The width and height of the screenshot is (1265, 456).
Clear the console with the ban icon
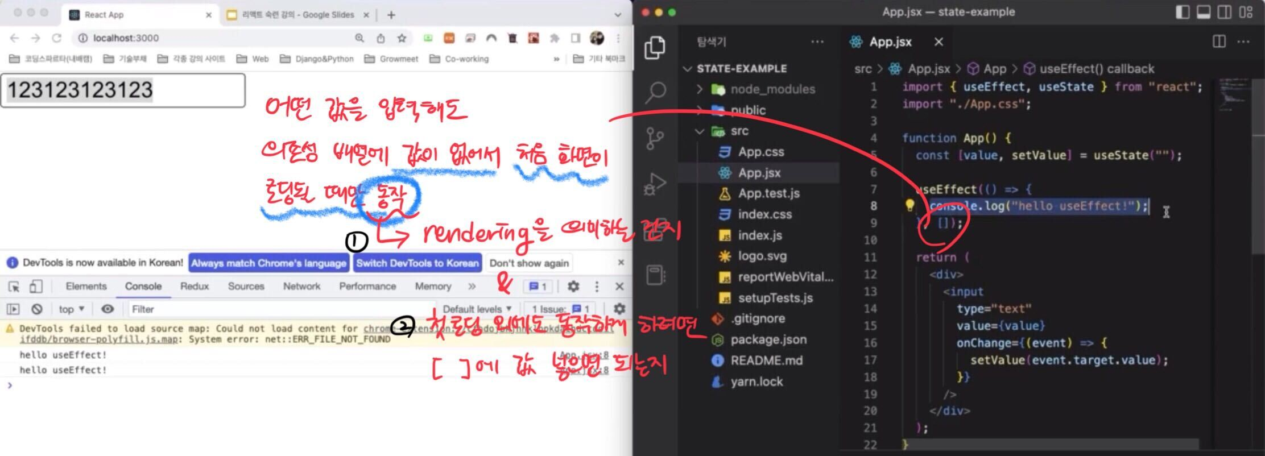37,309
